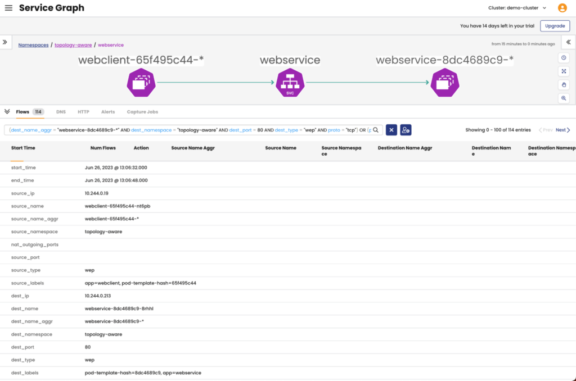
Task: Click the start_time value Jun 26, 2023 @ 13:06:32.000
Action: 116,168
